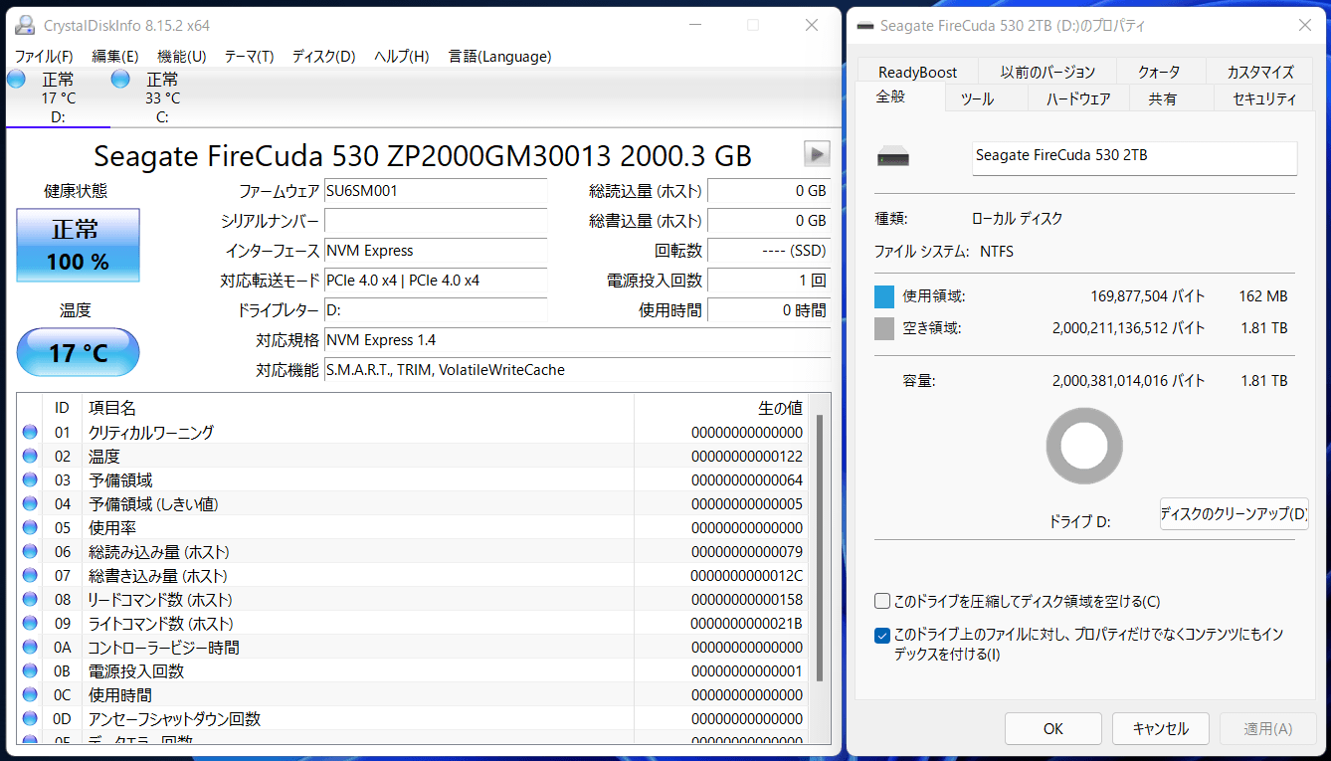Click status orb for attribute 02 温度 row
This screenshot has height=761, width=1331.
point(30,457)
